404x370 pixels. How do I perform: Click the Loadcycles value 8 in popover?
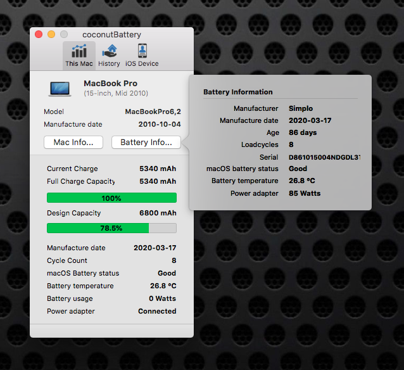(291, 144)
